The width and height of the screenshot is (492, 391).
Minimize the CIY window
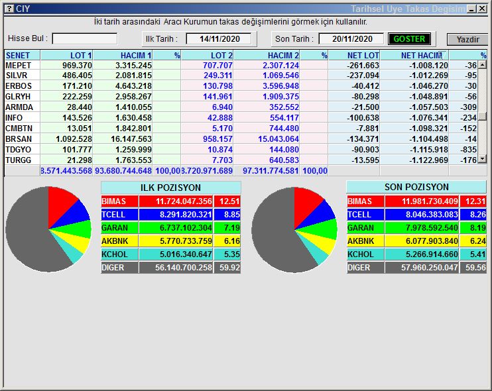point(471,9)
